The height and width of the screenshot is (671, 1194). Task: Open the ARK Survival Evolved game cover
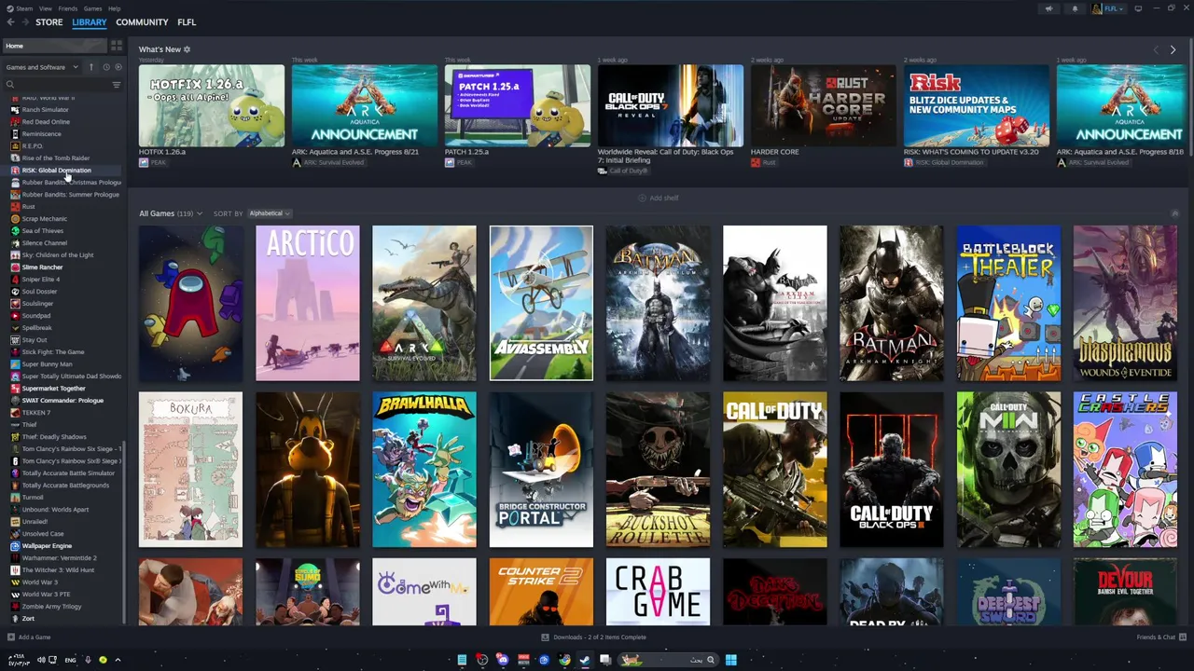click(x=424, y=303)
